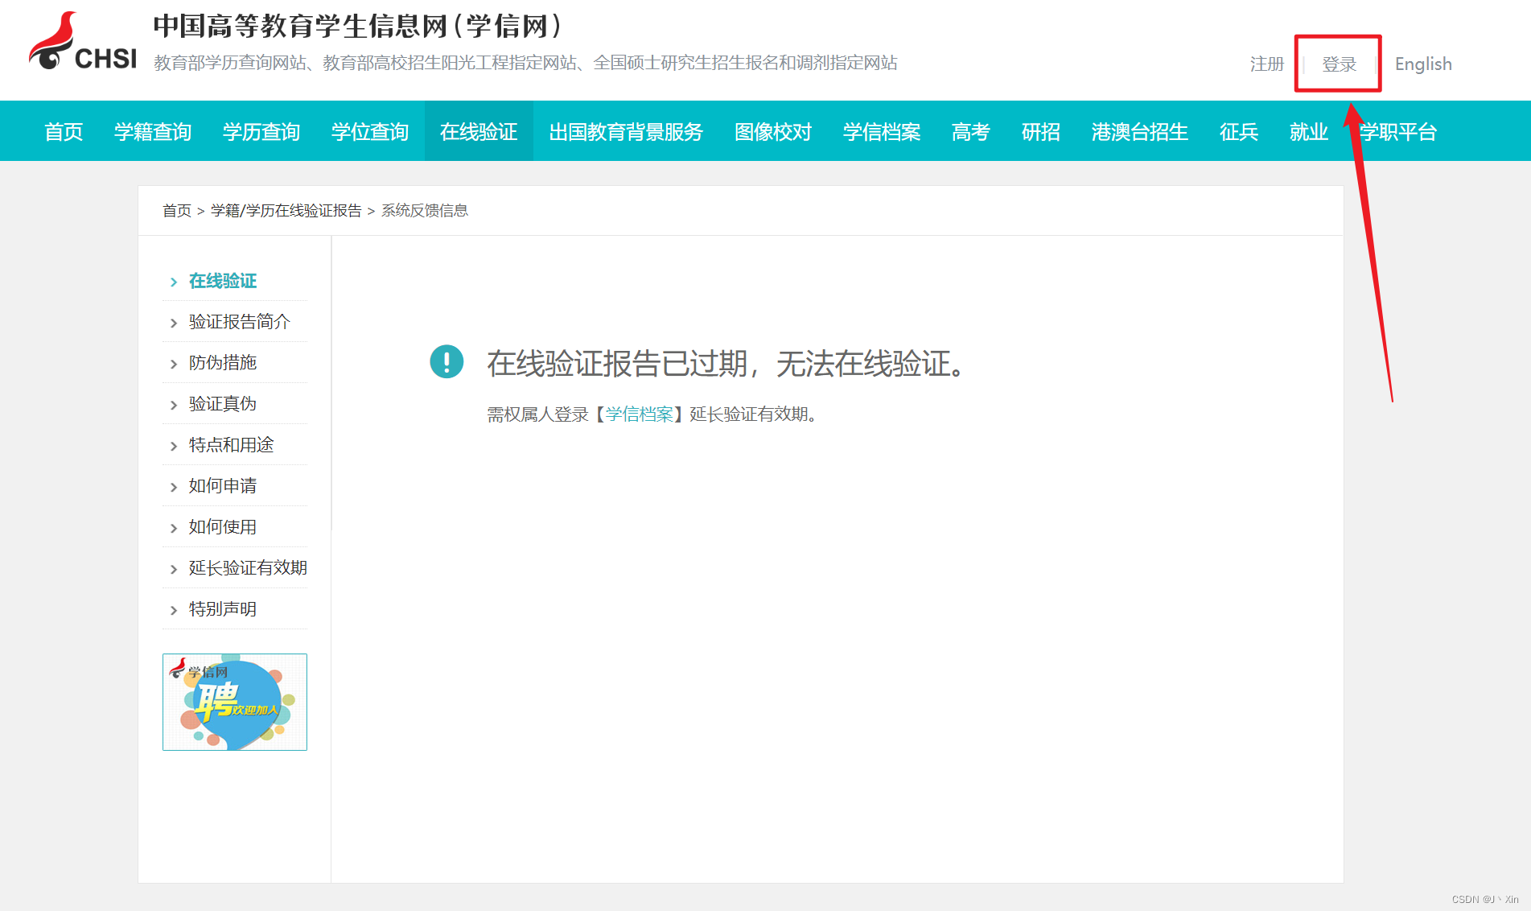Click chevron beside 如何使用
The width and height of the screenshot is (1531, 911).
pyautogui.click(x=174, y=528)
